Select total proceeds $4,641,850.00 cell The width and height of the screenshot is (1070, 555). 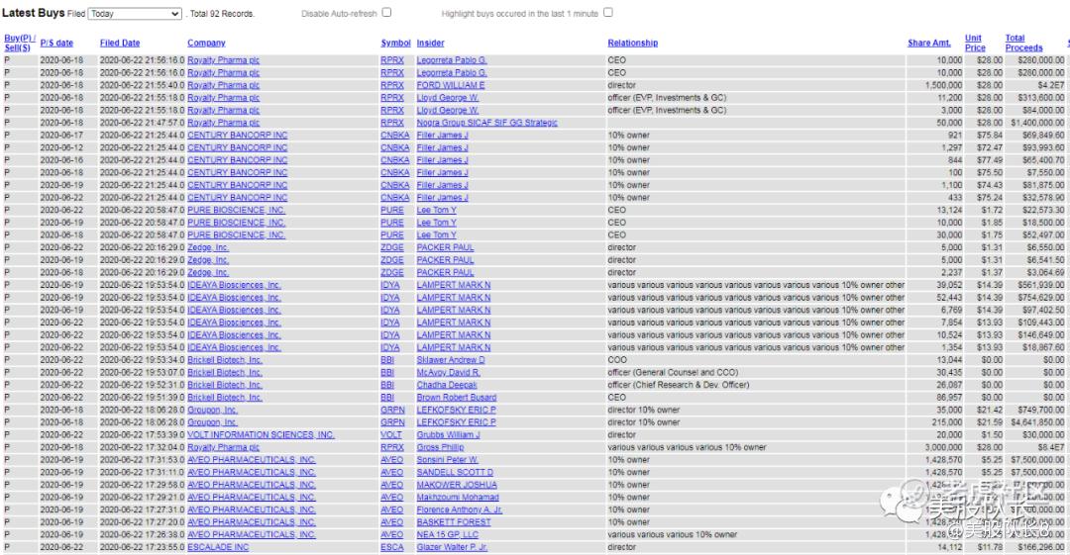click(1037, 422)
